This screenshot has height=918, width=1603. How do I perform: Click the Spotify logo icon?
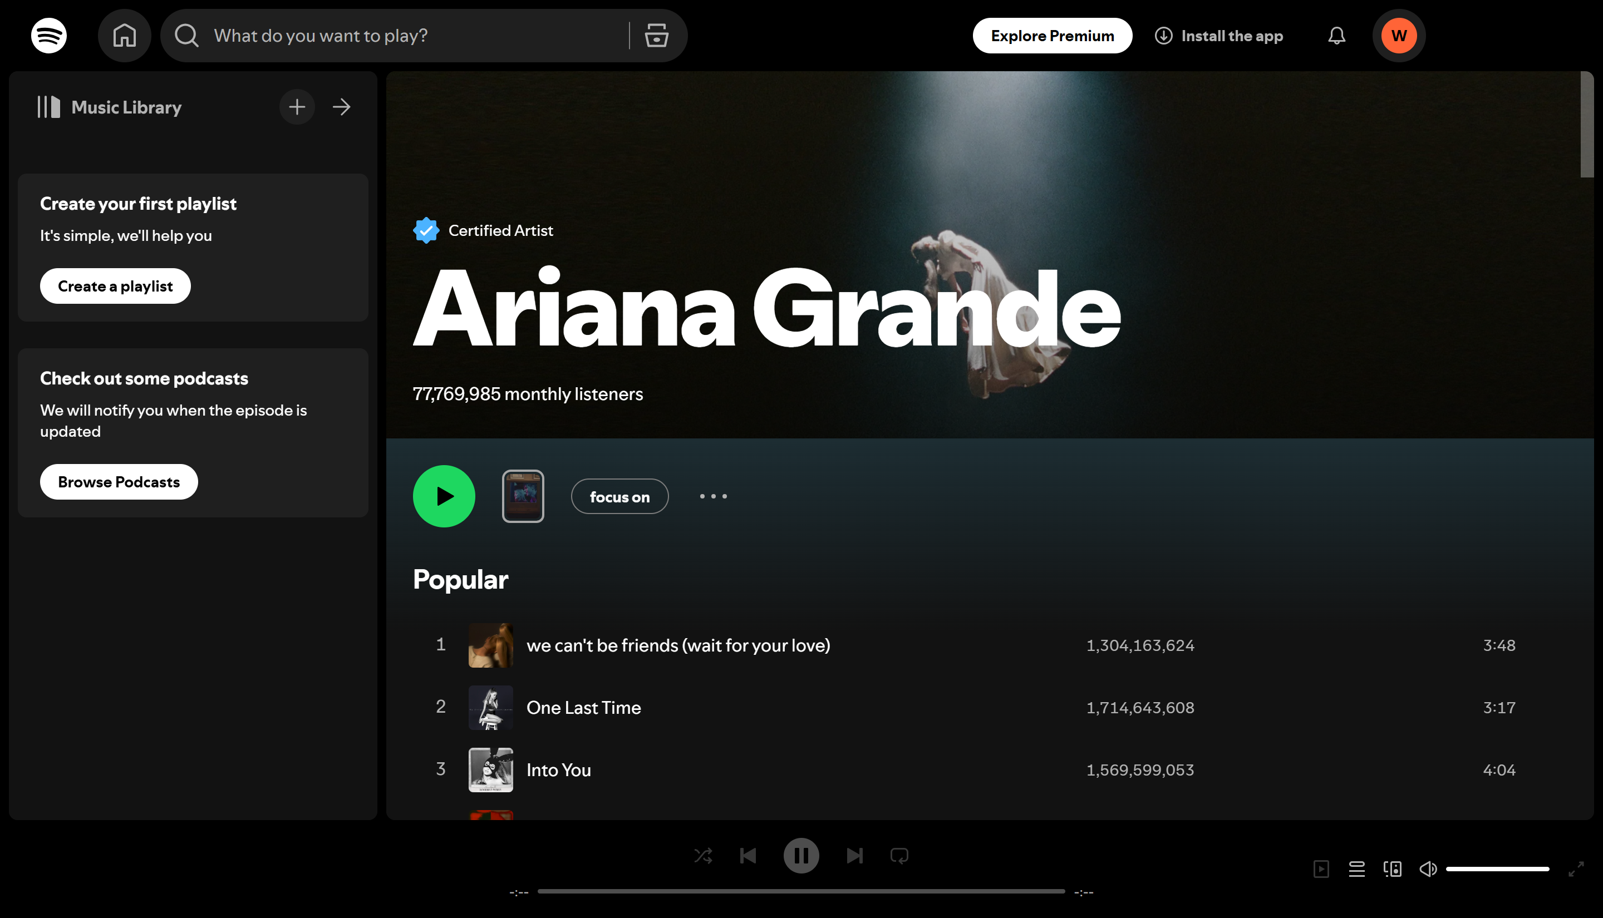48,35
